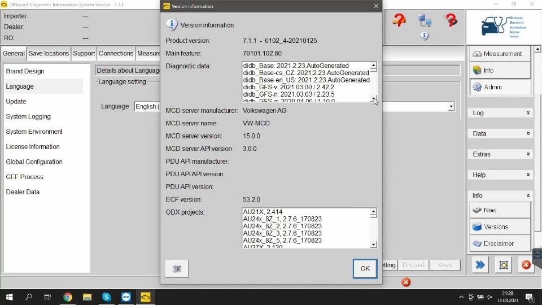Image resolution: width=542 pixels, height=305 pixels.
Task: Select the AU21X, 2.414 ODX project
Action: [263, 212]
